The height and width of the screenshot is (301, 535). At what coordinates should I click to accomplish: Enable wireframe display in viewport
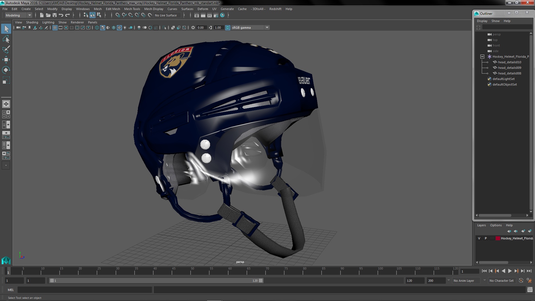tap(97, 28)
